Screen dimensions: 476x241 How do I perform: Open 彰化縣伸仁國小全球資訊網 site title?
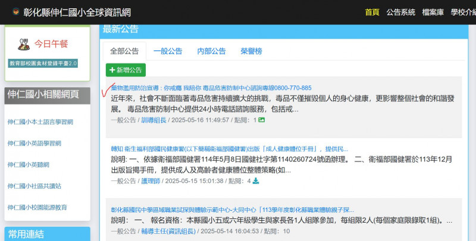(77, 12)
